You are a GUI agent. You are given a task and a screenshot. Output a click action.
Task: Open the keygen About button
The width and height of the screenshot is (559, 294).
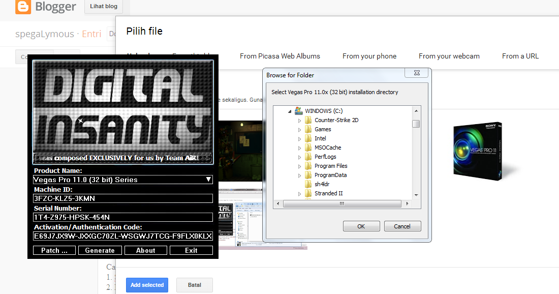point(146,250)
